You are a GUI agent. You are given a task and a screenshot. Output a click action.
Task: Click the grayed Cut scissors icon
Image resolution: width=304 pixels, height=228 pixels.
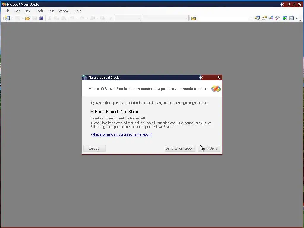pos(50,18)
